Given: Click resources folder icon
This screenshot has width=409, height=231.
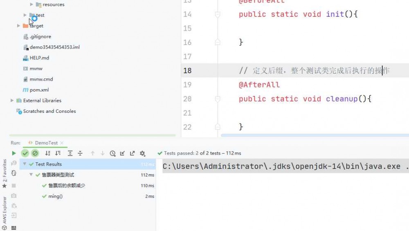Looking at the screenshot, I should pos(38,4).
